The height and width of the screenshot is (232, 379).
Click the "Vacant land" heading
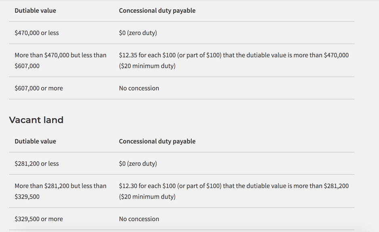(x=36, y=120)
